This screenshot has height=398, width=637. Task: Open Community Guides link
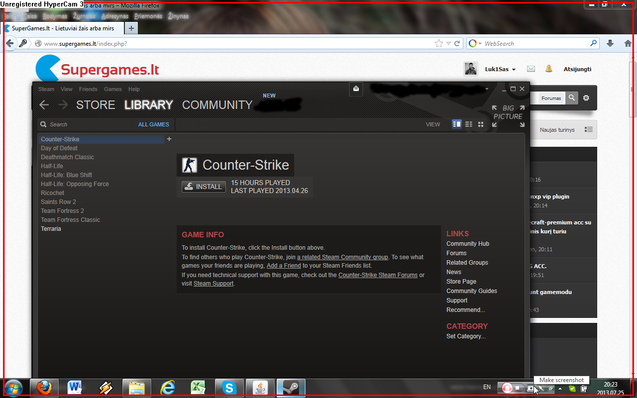[x=472, y=291]
